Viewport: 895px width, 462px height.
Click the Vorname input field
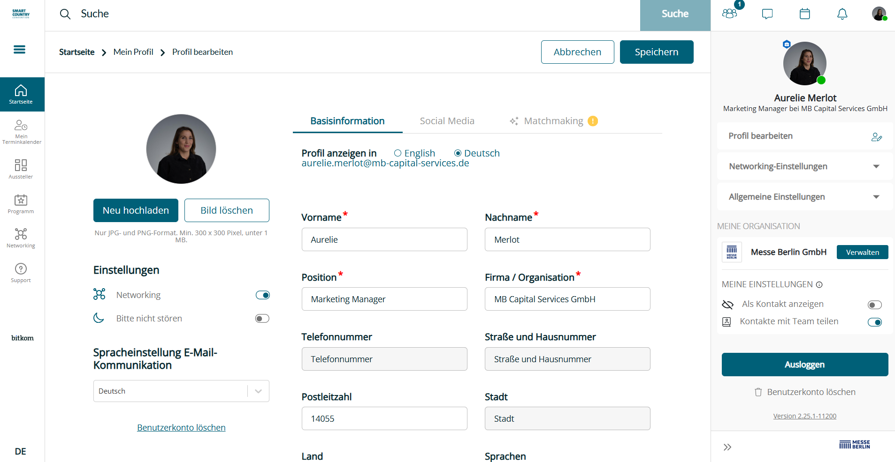(x=384, y=239)
